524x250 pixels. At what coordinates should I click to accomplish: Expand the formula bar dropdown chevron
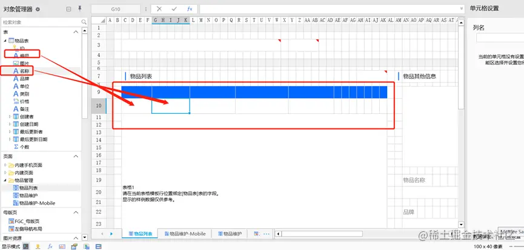click(x=462, y=9)
